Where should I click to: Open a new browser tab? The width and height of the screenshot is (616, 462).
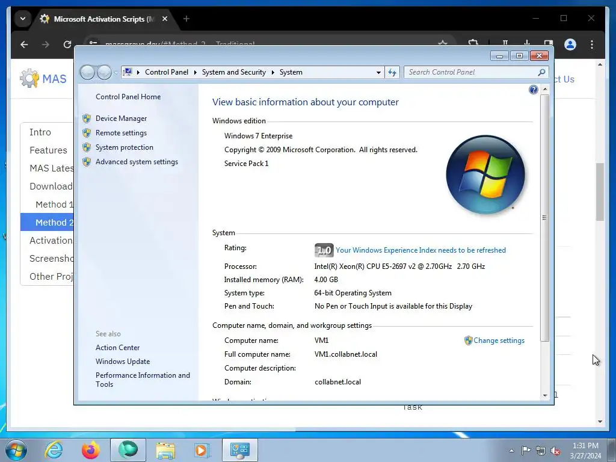pos(186,19)
